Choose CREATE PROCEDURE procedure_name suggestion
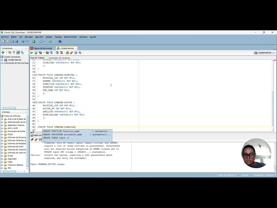Image resolution: width=277 pixels, height=208 pixels. tap(77, 134)
